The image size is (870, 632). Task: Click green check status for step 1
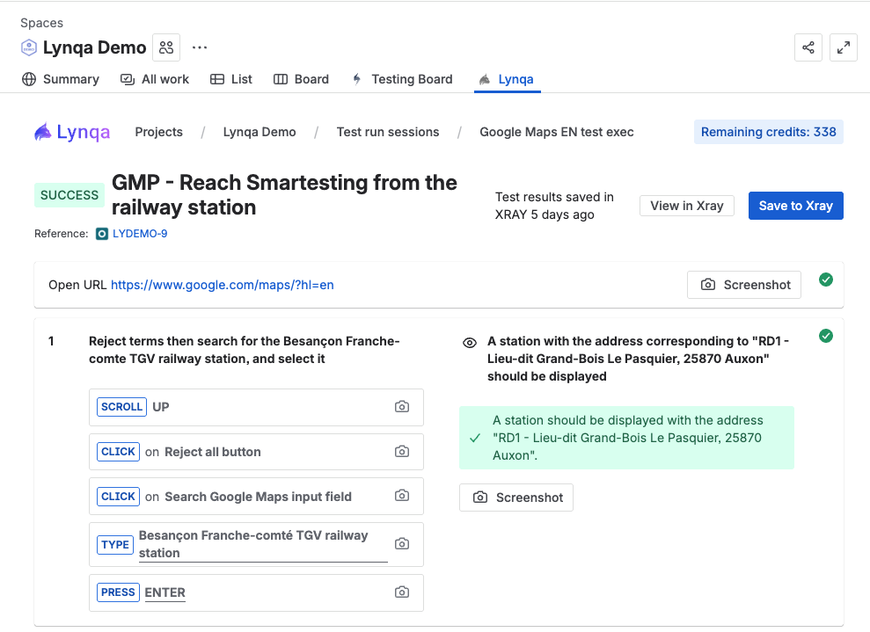coord(826,336)
